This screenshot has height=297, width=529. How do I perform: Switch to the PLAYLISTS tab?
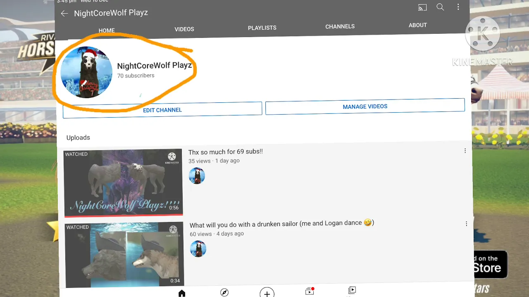pos(262,28)
